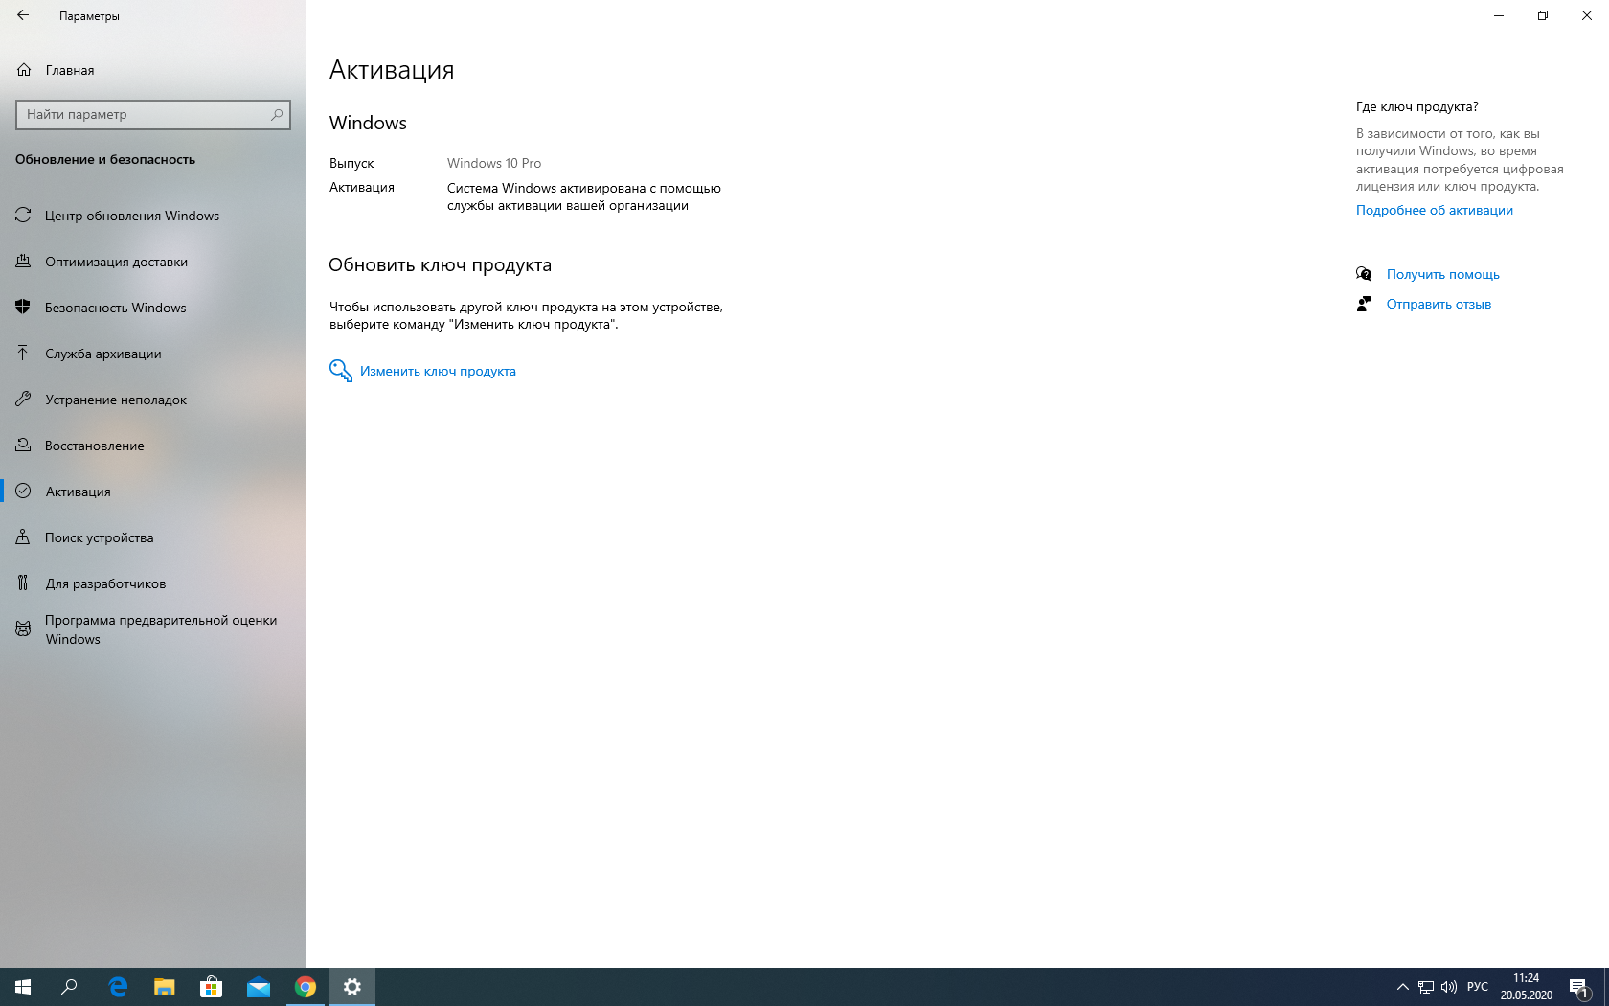This screenshot has height=1006, width=1609.
Task: Click the network icon in system tray
Action: pos(1426,987)
